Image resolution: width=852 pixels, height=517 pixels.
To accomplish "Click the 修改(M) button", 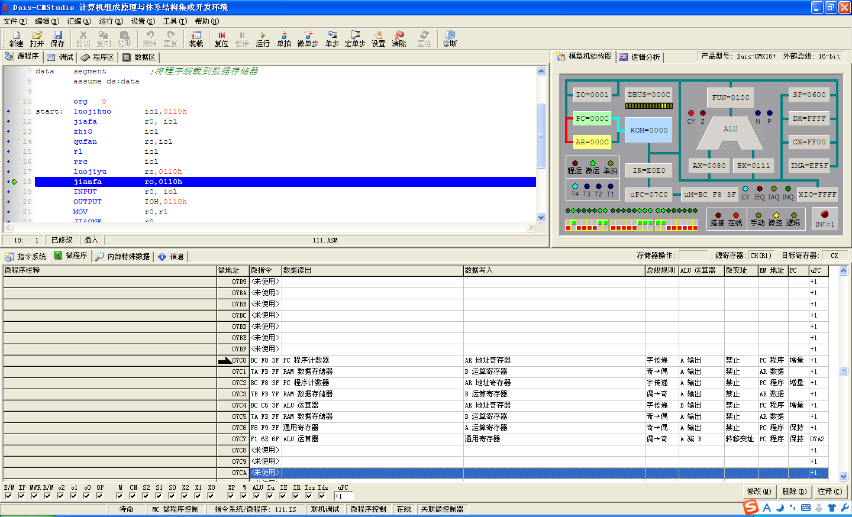I will 759,492.
